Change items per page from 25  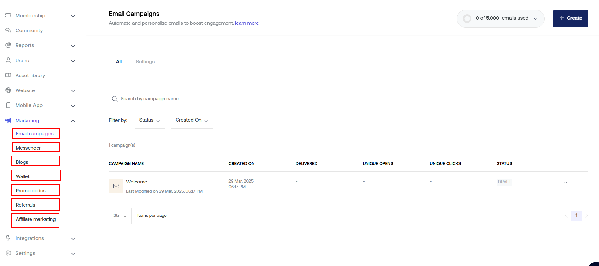[x=120, y=216]
